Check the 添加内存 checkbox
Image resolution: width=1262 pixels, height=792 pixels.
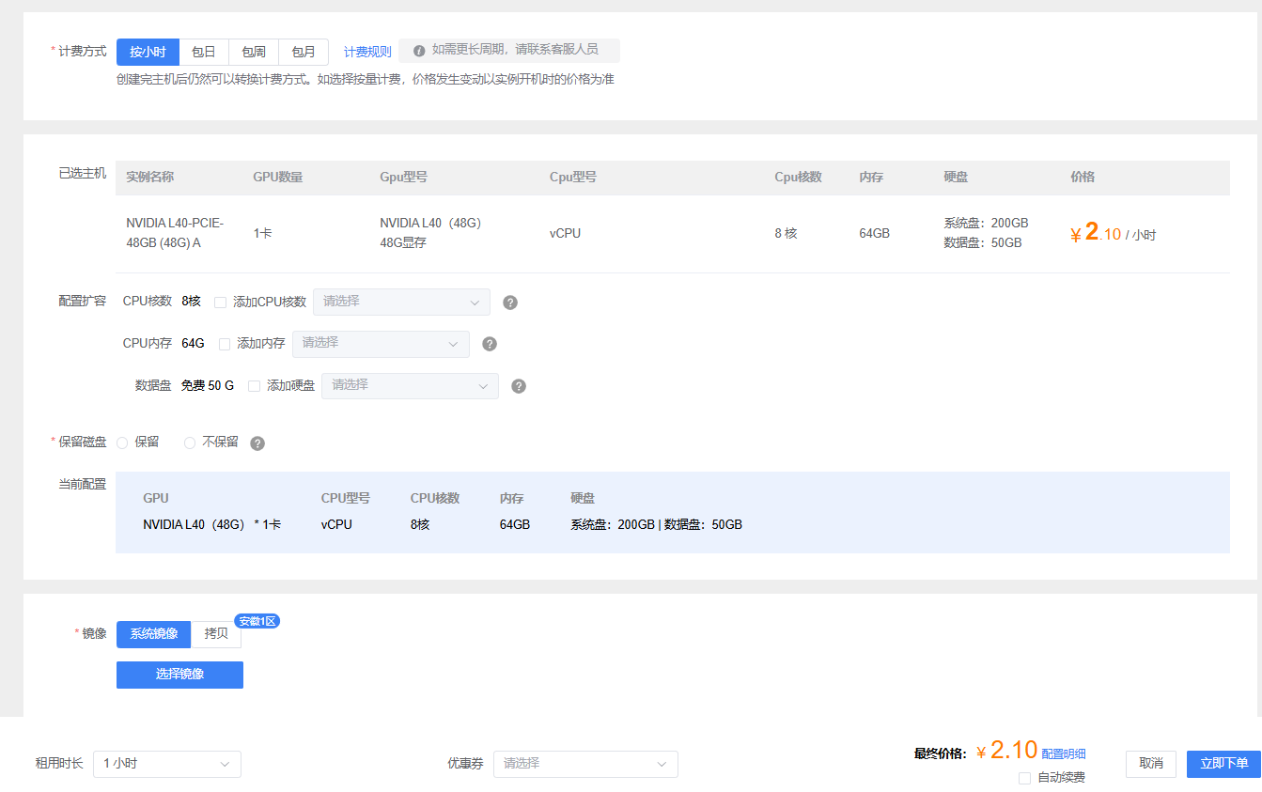pyautogui.click(x=225, y=344)
